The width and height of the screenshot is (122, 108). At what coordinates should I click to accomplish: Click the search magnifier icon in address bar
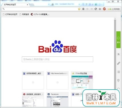coord(3,9)
